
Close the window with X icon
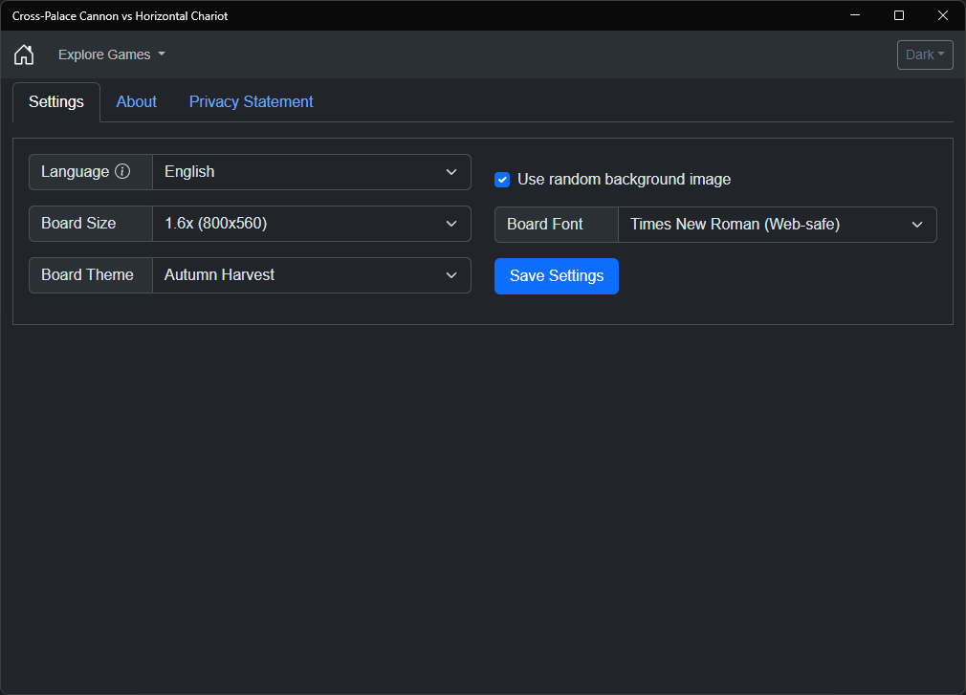point(943,15)
